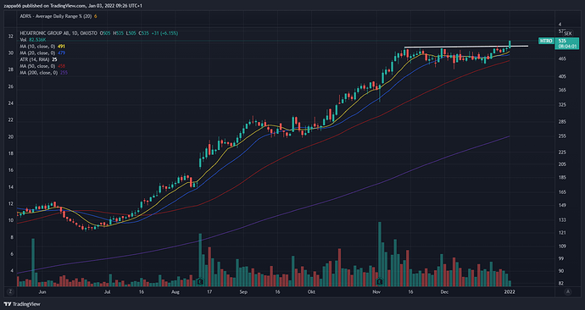Select the MA (200, close, 0) indicator
The width and height of the screenshot is (585, 310).
[43, 73]
